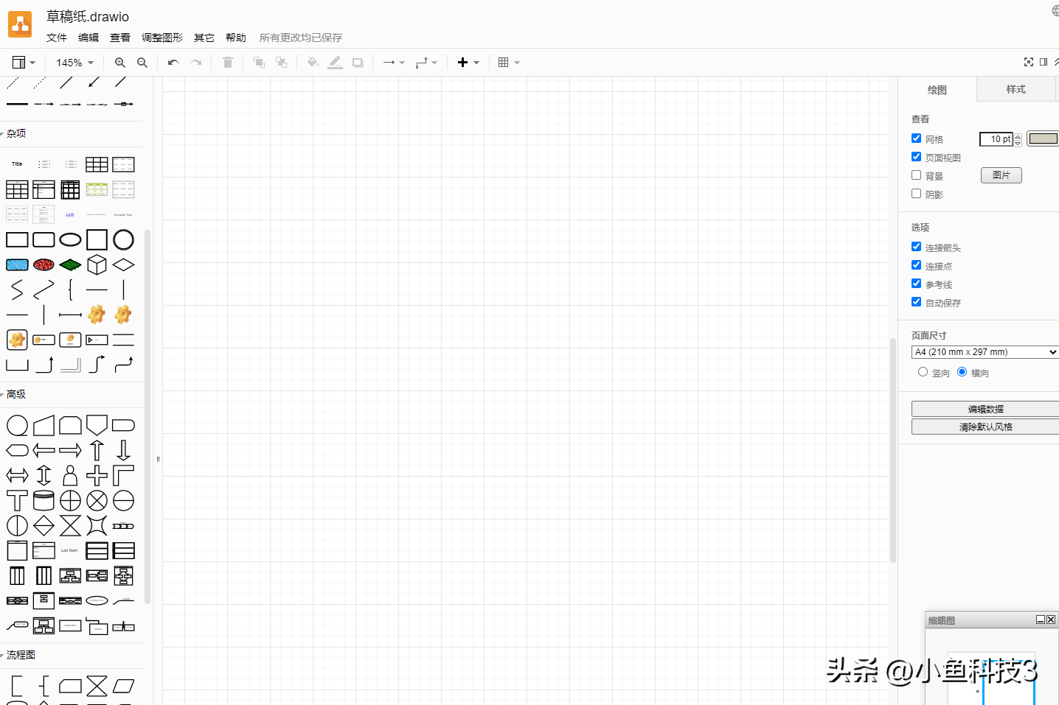Click the 编辑数据 button
Image resolution: width=1059 pixels, height=705 pixels.
tap(985, 408)
